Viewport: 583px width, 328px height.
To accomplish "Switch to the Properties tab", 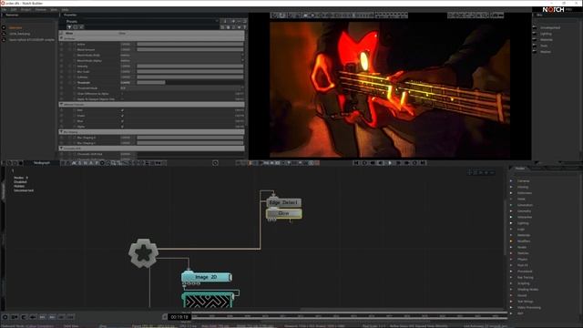I will pyautogui.click(x=70, y=15).
